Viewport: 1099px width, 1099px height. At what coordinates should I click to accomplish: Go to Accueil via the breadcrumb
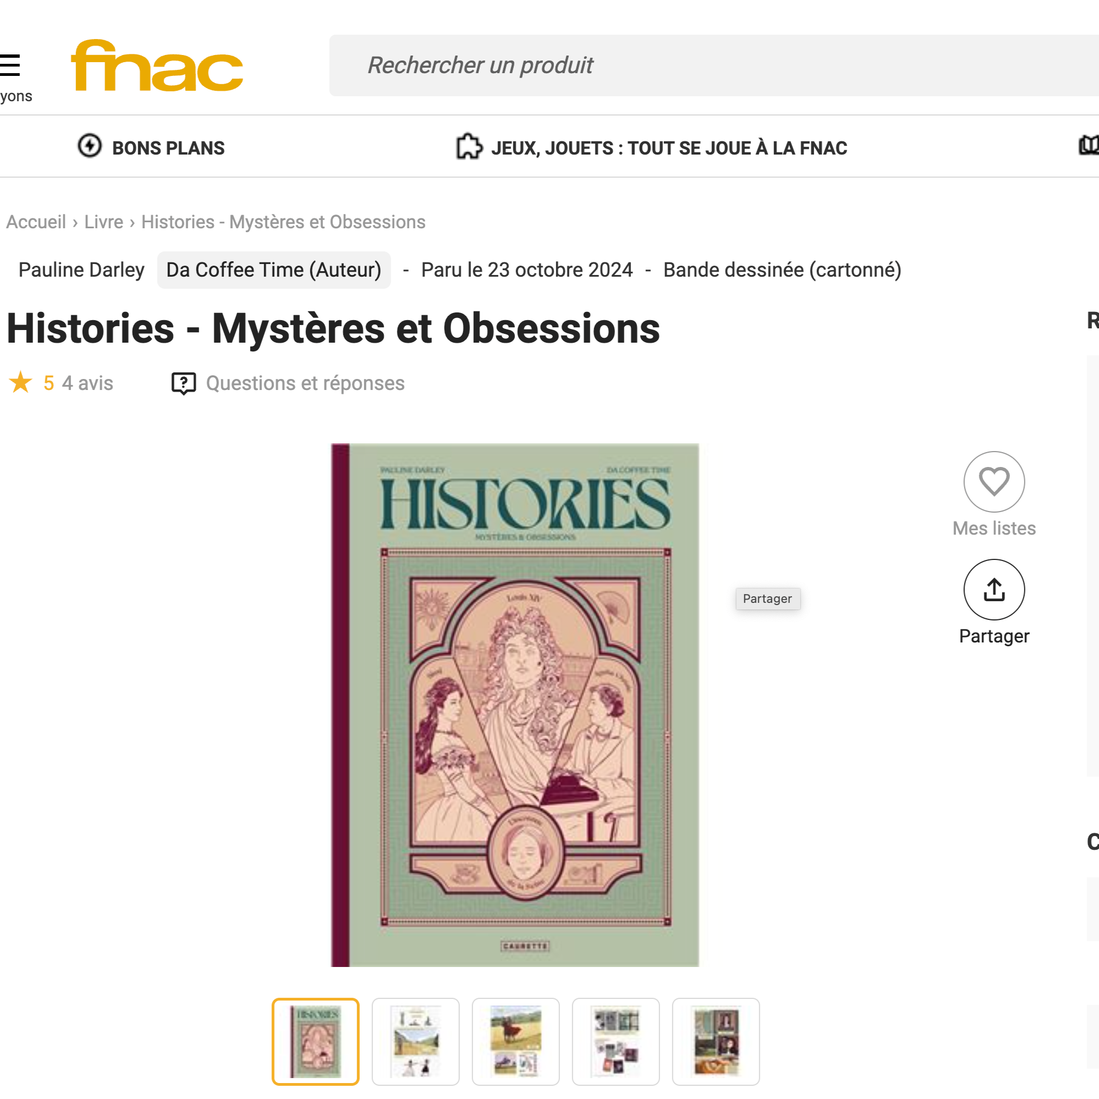(x=36, y=222)
